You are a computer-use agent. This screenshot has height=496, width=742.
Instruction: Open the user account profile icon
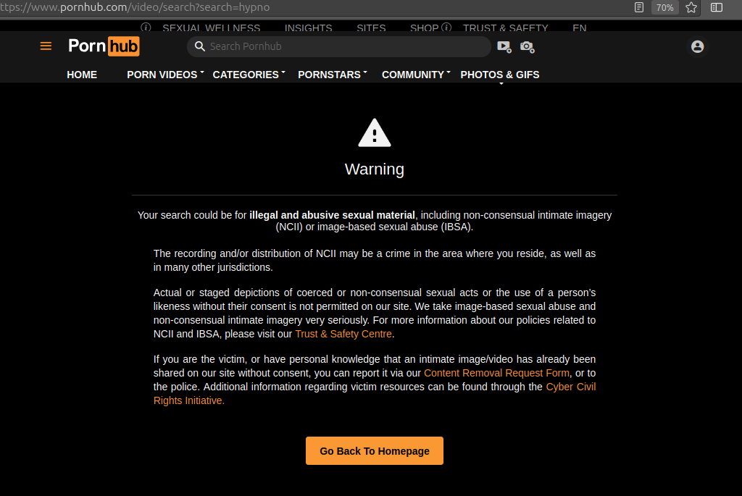pyautogui.click(x=697, y=46)
